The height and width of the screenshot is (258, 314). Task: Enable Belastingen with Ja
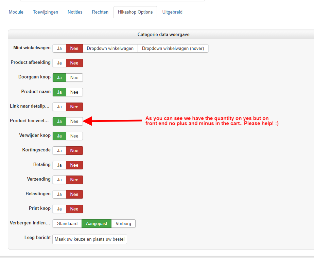pos(59,195)
